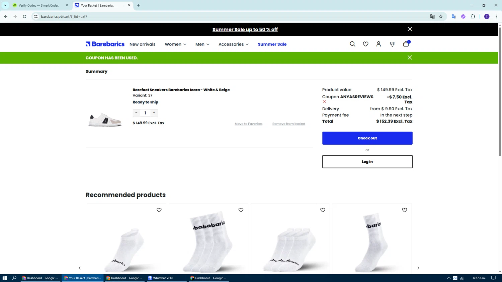The width and height of the screenshot is (502, 282).
Task: Click Move to Favorites link
Action: [248, 124]
